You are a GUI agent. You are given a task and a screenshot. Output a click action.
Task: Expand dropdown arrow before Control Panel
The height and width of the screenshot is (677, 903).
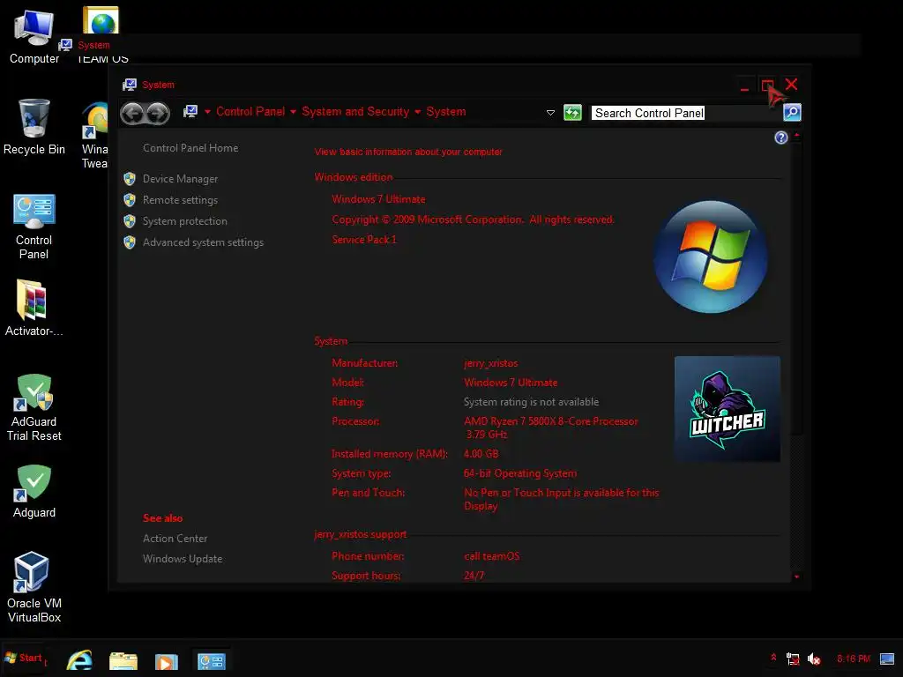point(207,112)
